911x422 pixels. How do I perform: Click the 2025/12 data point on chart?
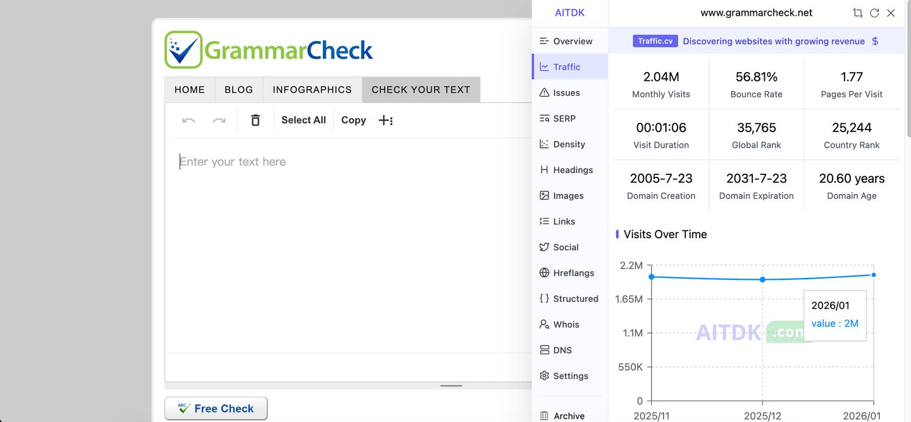[x=762, y=279]
